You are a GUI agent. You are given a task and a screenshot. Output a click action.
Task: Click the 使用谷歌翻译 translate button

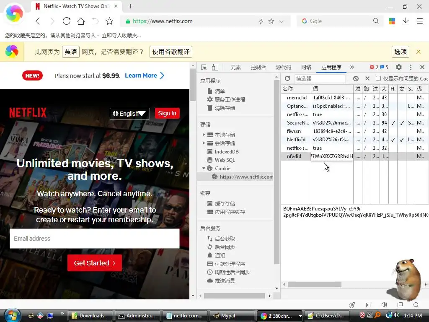point(171,52)
